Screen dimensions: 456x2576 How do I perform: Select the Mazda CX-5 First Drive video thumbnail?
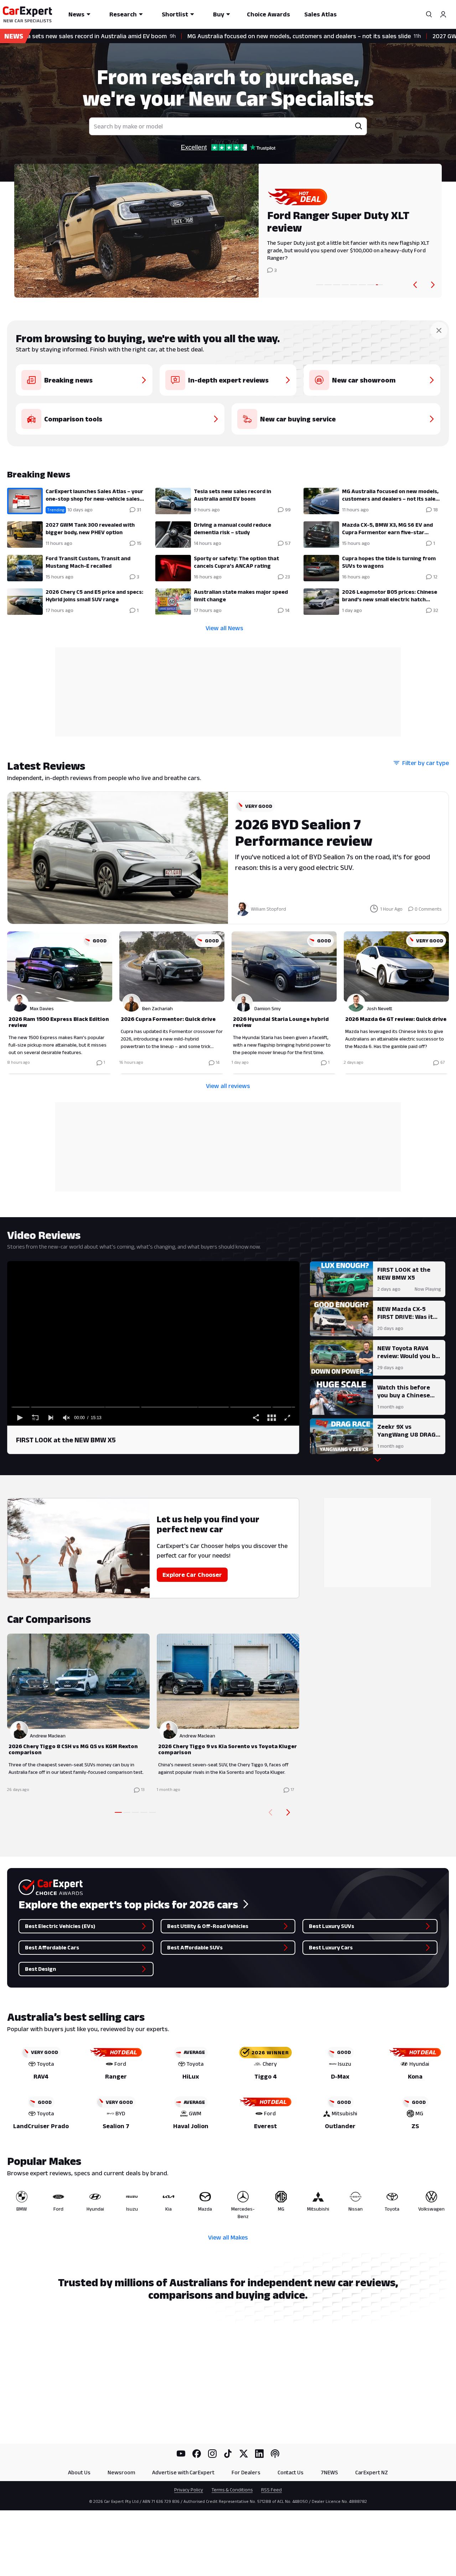(x=341, y=1318)
